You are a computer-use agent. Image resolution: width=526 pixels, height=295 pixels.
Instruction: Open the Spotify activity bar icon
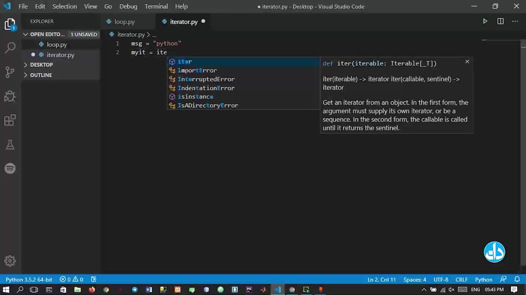pyautogui.click(x=10, y=168)
